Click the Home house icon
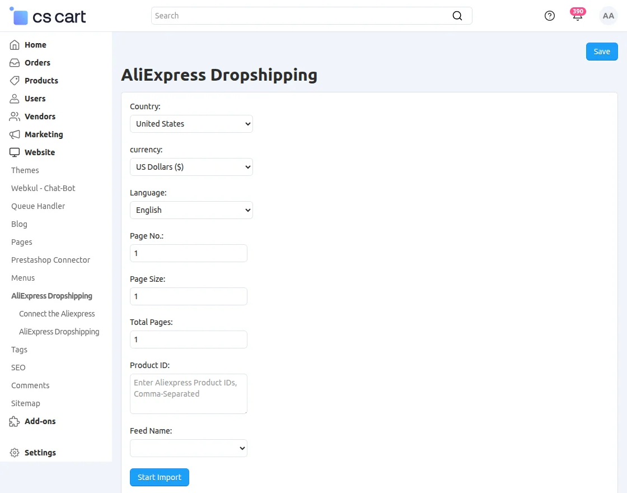627x493 pixels. coord(15,45)
